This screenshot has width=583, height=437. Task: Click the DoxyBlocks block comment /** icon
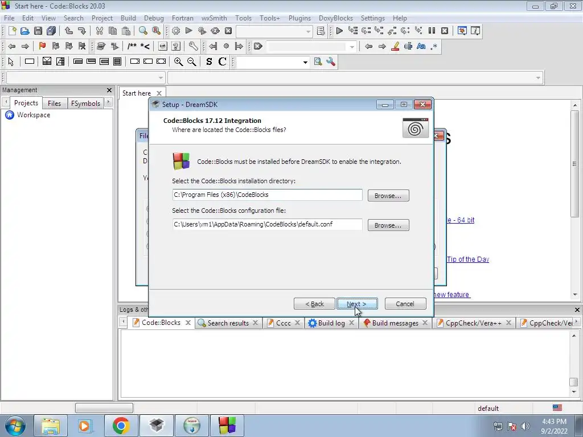tap(132, 47)
